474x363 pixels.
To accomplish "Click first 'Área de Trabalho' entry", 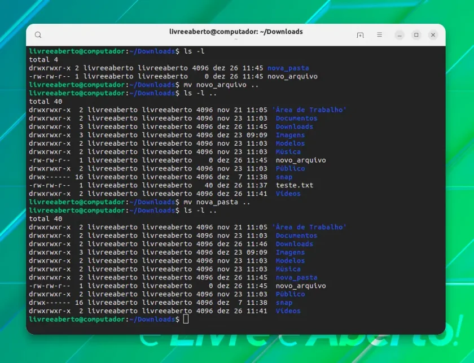I will pyautogui.click(x=309, y=110).
